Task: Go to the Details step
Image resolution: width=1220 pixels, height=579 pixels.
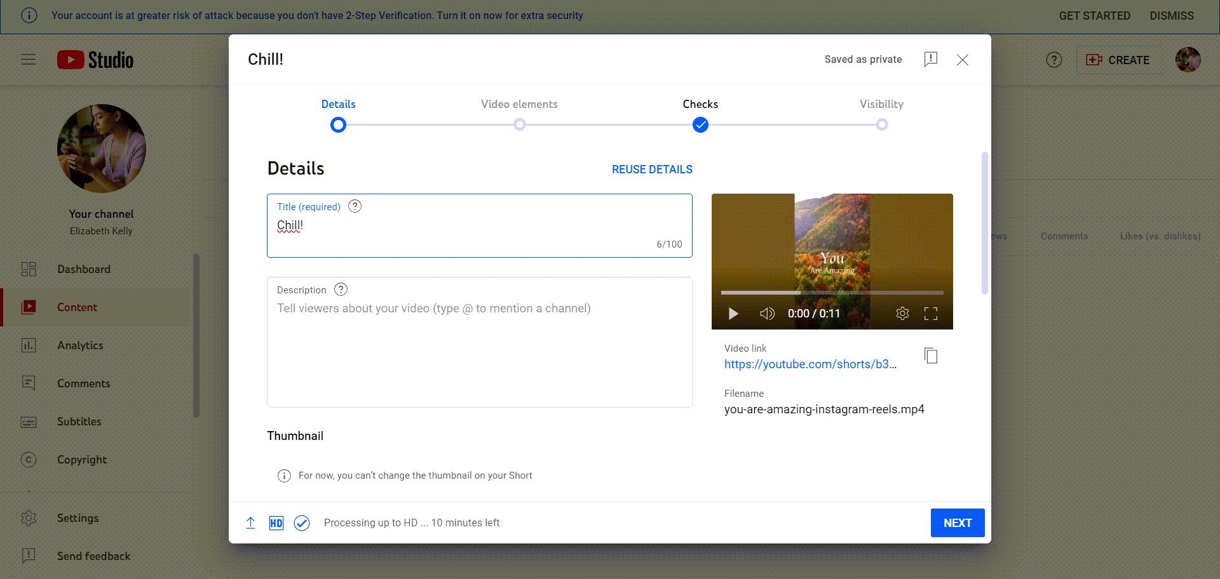Action: [338, 114]
